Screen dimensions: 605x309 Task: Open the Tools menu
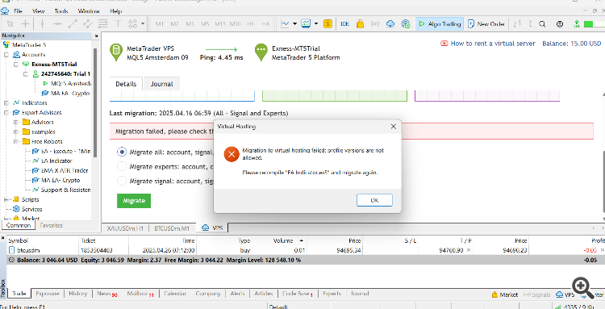tap(61, 11)
